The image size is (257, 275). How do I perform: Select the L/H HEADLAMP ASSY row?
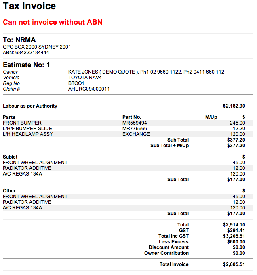(28, 134)
